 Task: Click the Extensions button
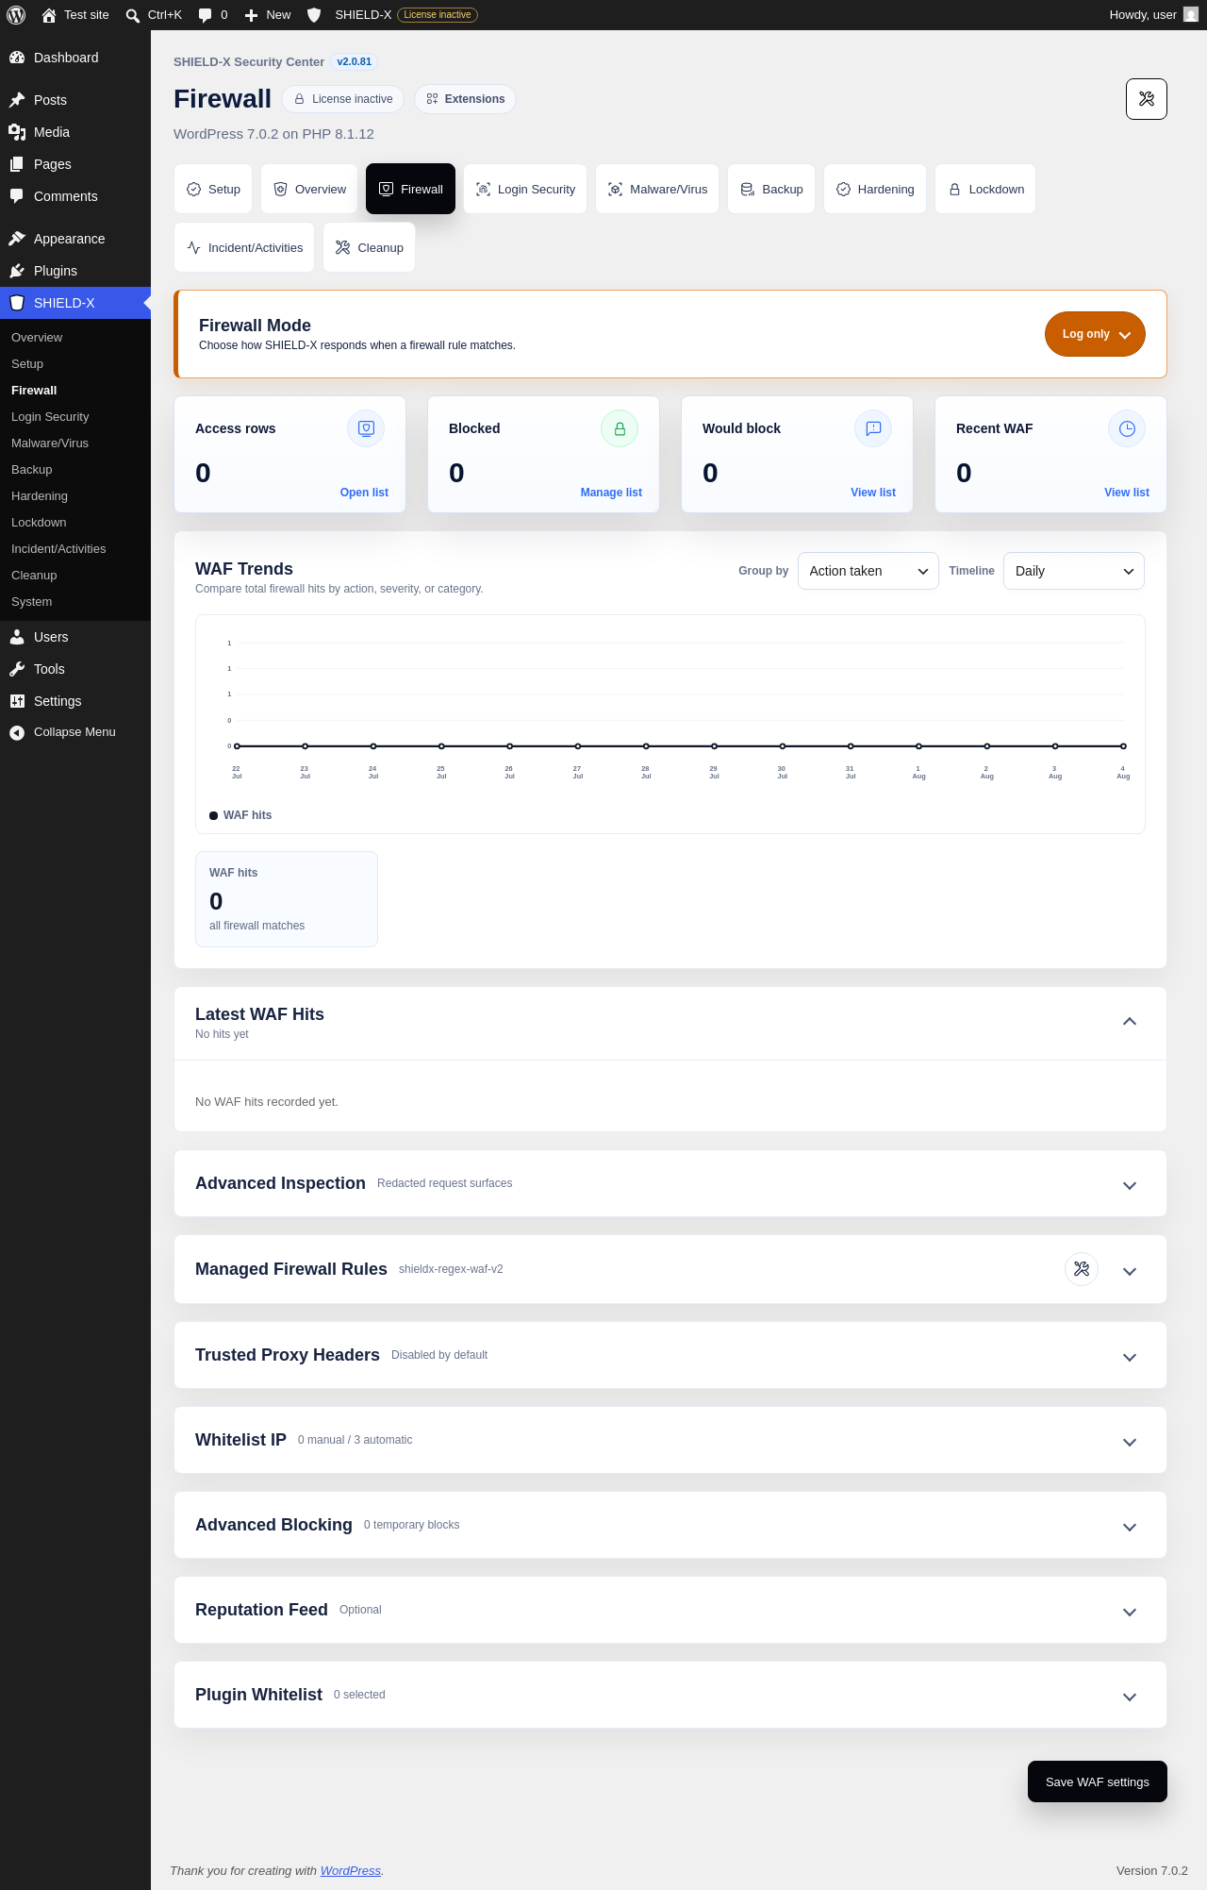click(465, 99)
